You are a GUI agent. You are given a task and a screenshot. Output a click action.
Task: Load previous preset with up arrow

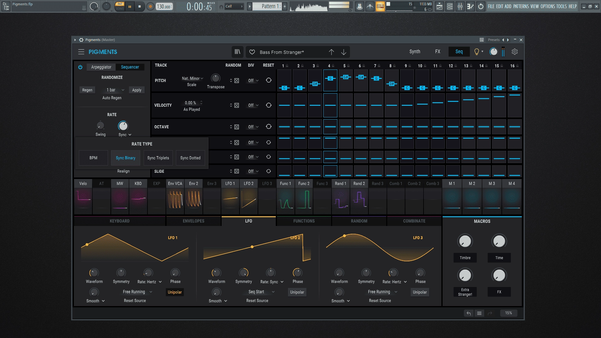[331, 52]
